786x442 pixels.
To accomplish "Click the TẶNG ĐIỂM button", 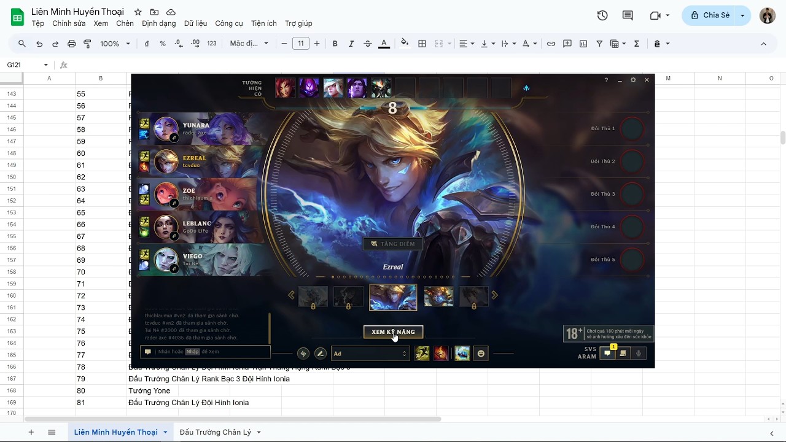I will pos(393,244).
